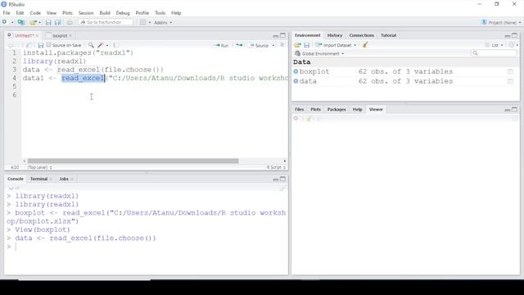This screenshot has width=524, height=295.
Task: Click the code tools magic wand
Action: point(101,45)
